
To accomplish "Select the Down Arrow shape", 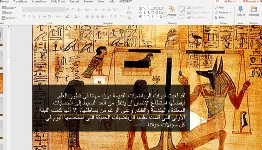I will tap(157, 12).
